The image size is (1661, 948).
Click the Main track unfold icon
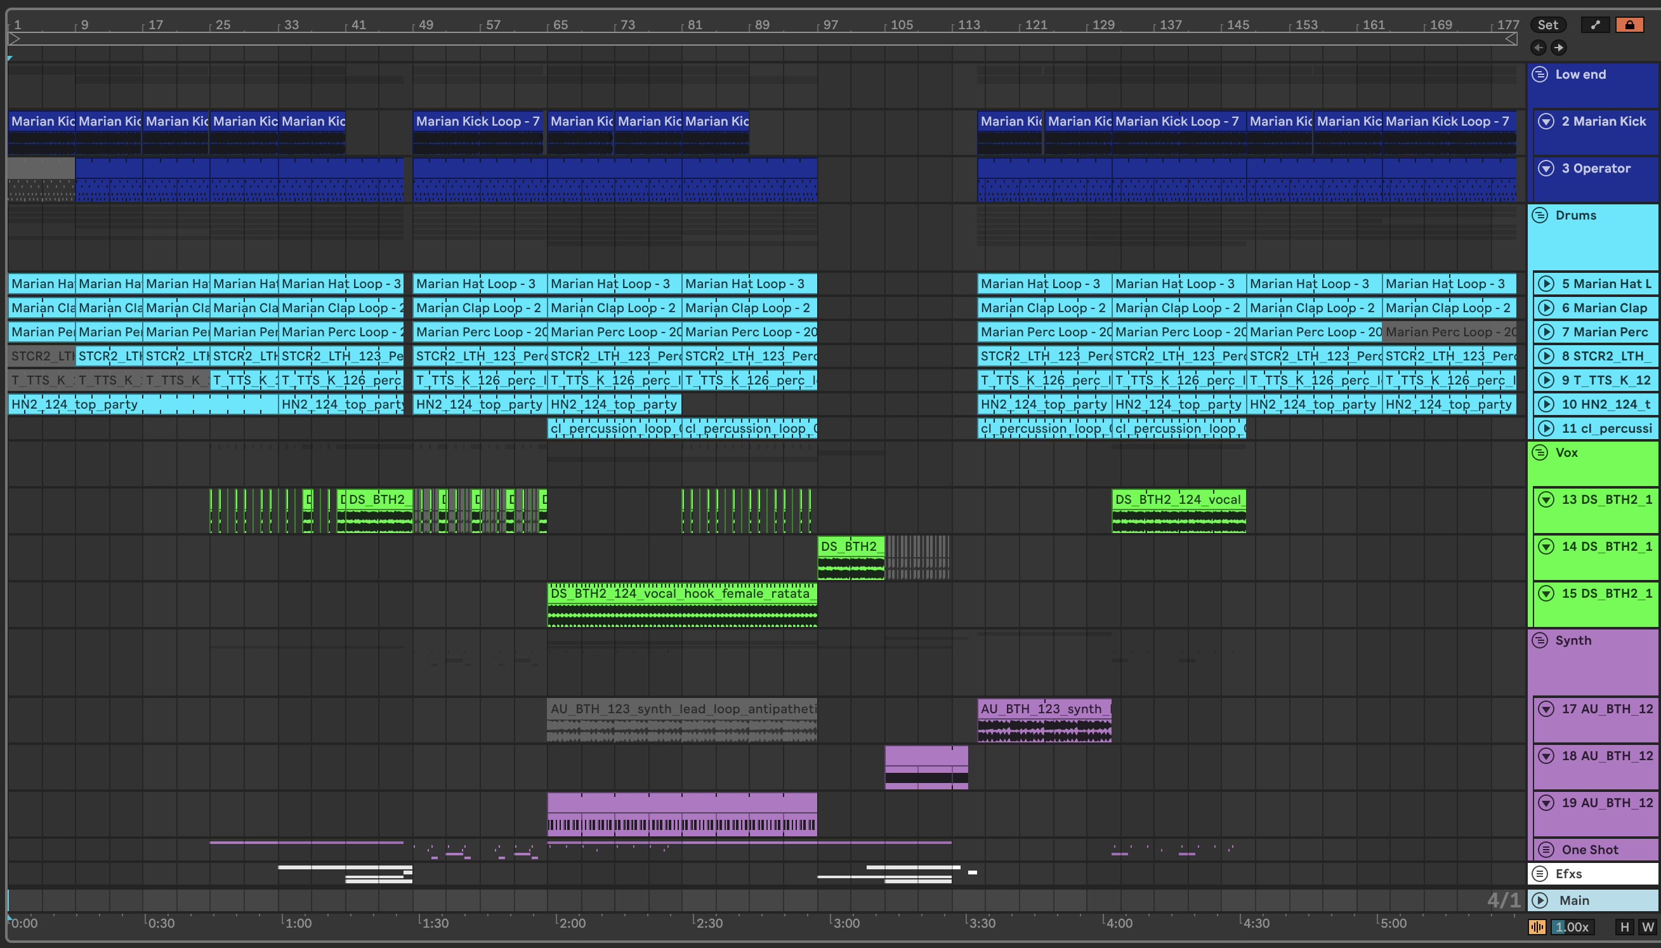[x=1540, y=900]
